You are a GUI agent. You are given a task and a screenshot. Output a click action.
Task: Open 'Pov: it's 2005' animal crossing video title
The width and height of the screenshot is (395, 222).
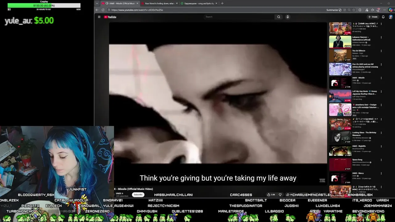tap(365, 65)
